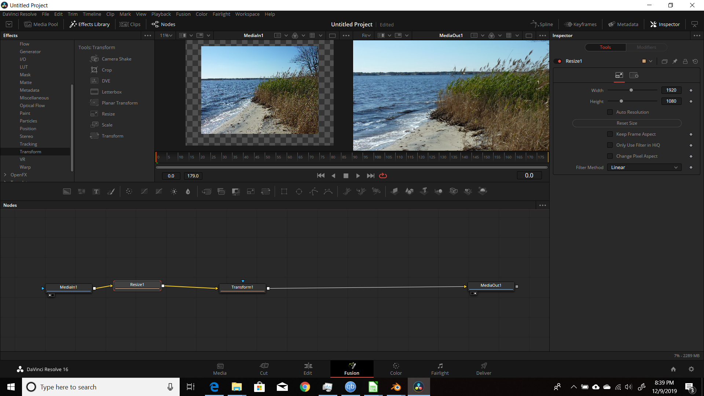Expand the OpenFX category
Screen dimensions: 704x396
coord(5,175)
